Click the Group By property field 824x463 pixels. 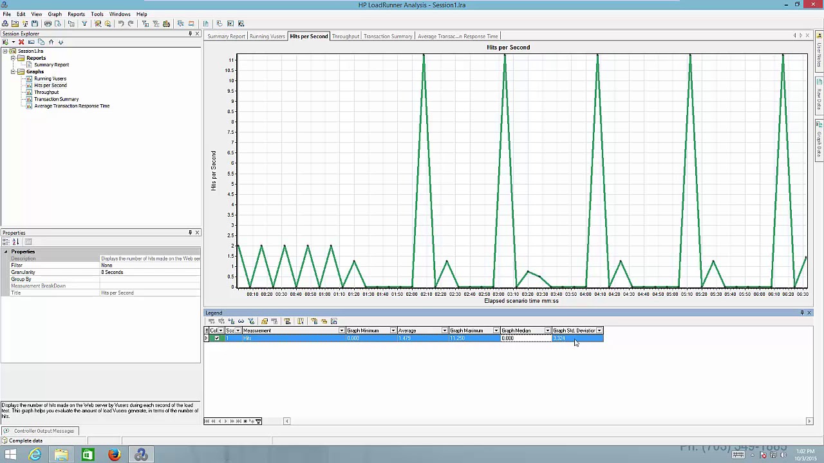pos(150,279)
